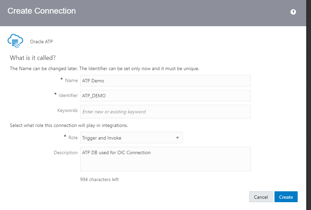Image resolution: width=311 pixels, height=210 pixels.
Task: Click the Identifier field with ATP_DEMO
Action: click(x=165, y=96)
